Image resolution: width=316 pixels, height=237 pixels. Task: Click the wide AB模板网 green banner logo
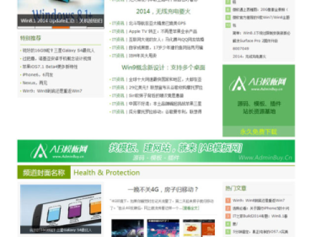coord(59,151)
